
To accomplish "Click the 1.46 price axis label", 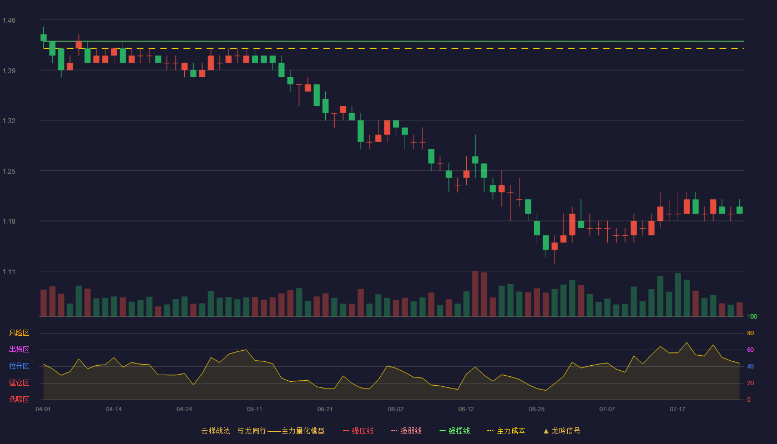I will (x=9, y=21).
